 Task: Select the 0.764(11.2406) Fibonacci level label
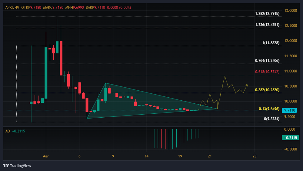(267, 61)
